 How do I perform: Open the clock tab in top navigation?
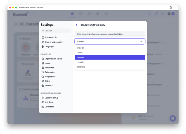(89, 14)
